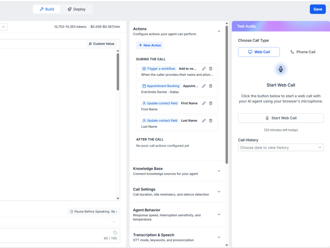The width and height of the screenshot is (330, 248).
Task: Delete the First Name contact field action
Action: click(x=211, y=103)
